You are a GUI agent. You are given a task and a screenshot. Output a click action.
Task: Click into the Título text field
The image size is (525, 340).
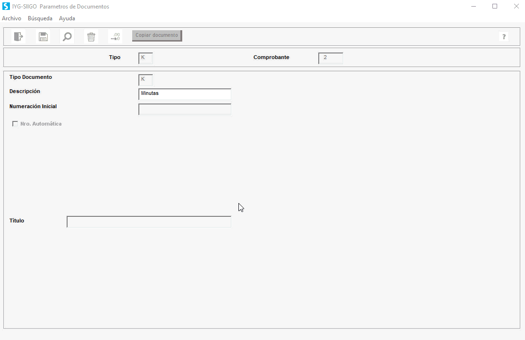click(x=149, y=222)
